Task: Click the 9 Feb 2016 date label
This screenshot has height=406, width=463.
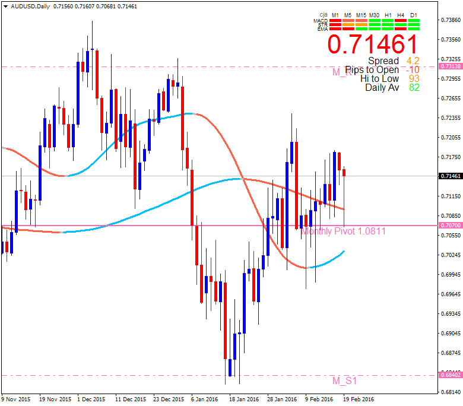Action: pyautogui.click(x=319, y=399)
